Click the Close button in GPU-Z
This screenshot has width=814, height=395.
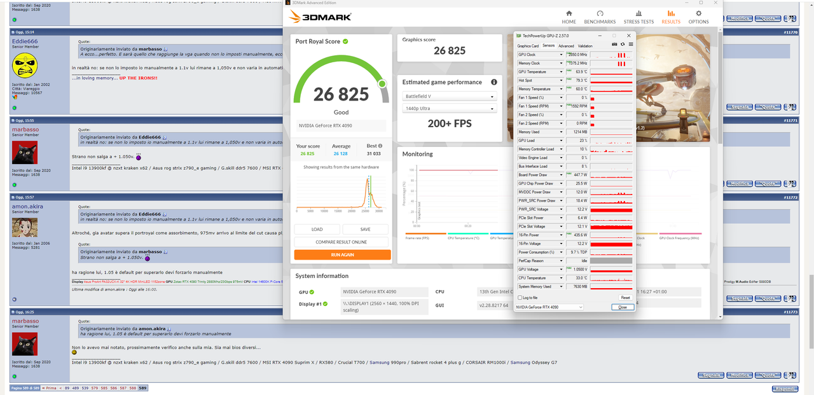(623, 307)
